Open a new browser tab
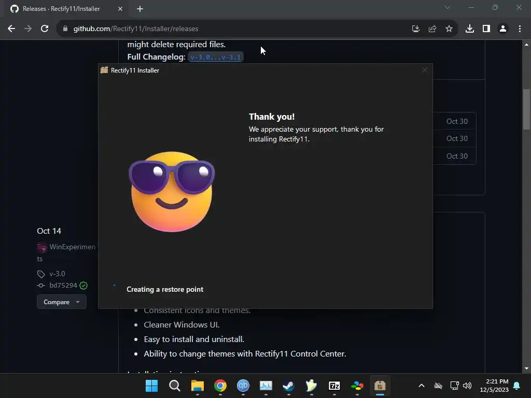Image resolution: width=531 pixels, height=398 pixels. 140,9
